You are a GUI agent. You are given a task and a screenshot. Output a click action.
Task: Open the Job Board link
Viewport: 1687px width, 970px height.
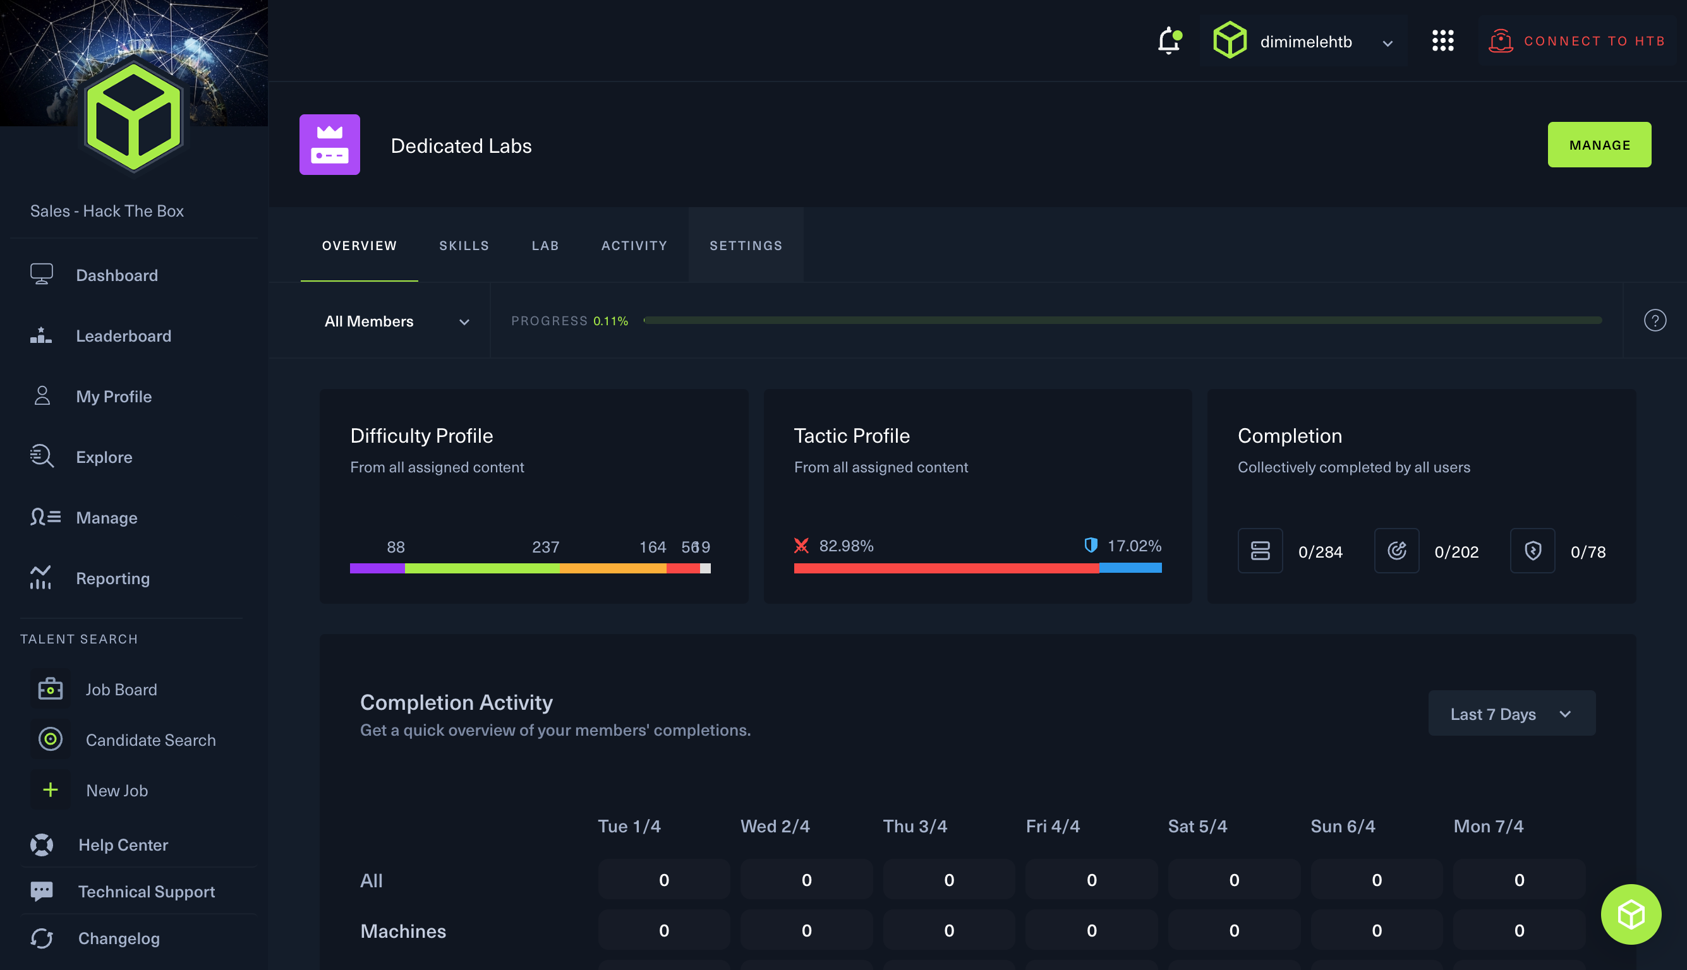tap(121, 690)
